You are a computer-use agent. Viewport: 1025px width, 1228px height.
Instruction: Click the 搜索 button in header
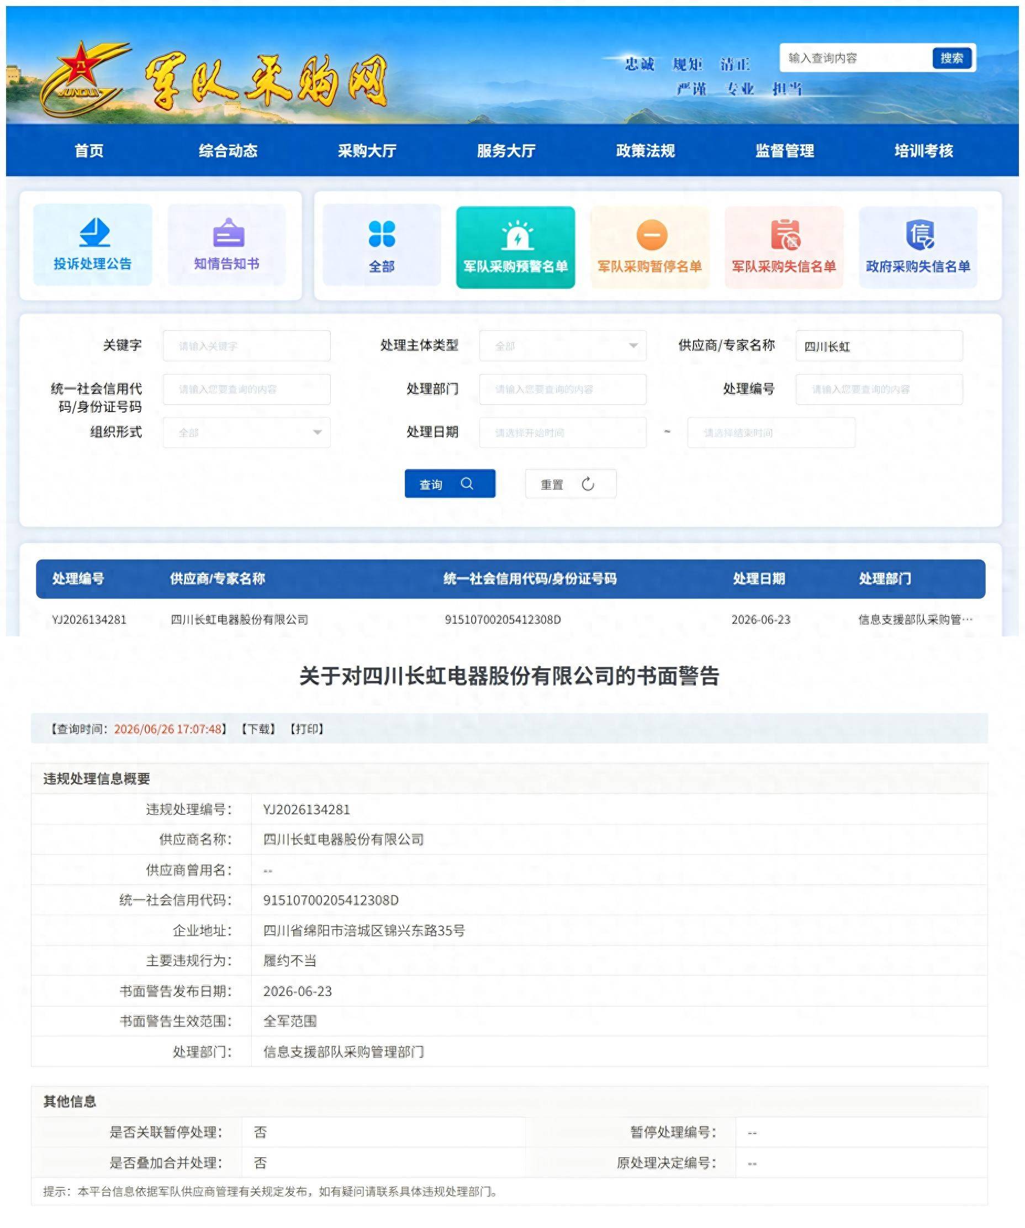[x=952, y=58]
